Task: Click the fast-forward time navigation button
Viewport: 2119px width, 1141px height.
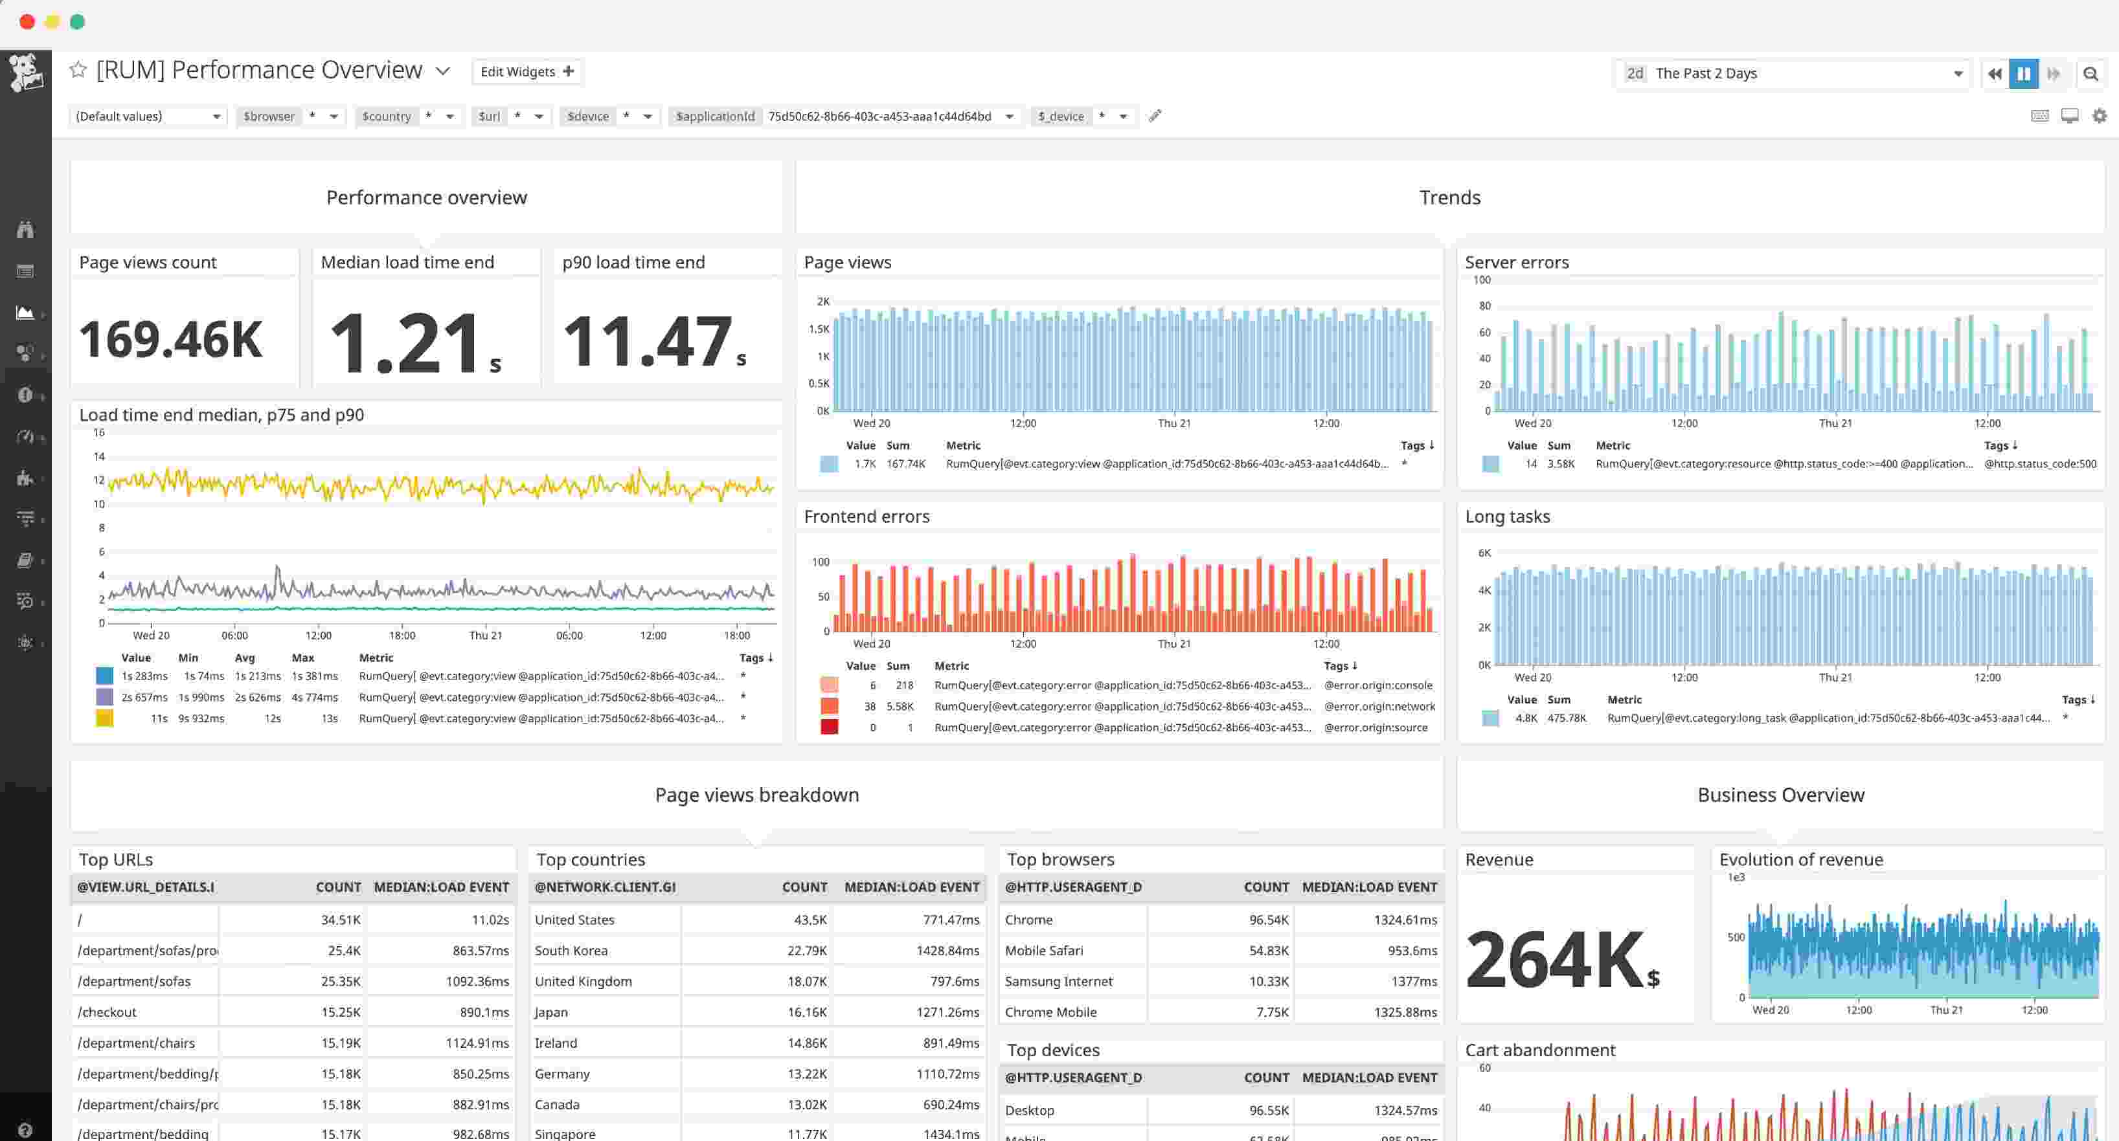Action: (2054, 73)
